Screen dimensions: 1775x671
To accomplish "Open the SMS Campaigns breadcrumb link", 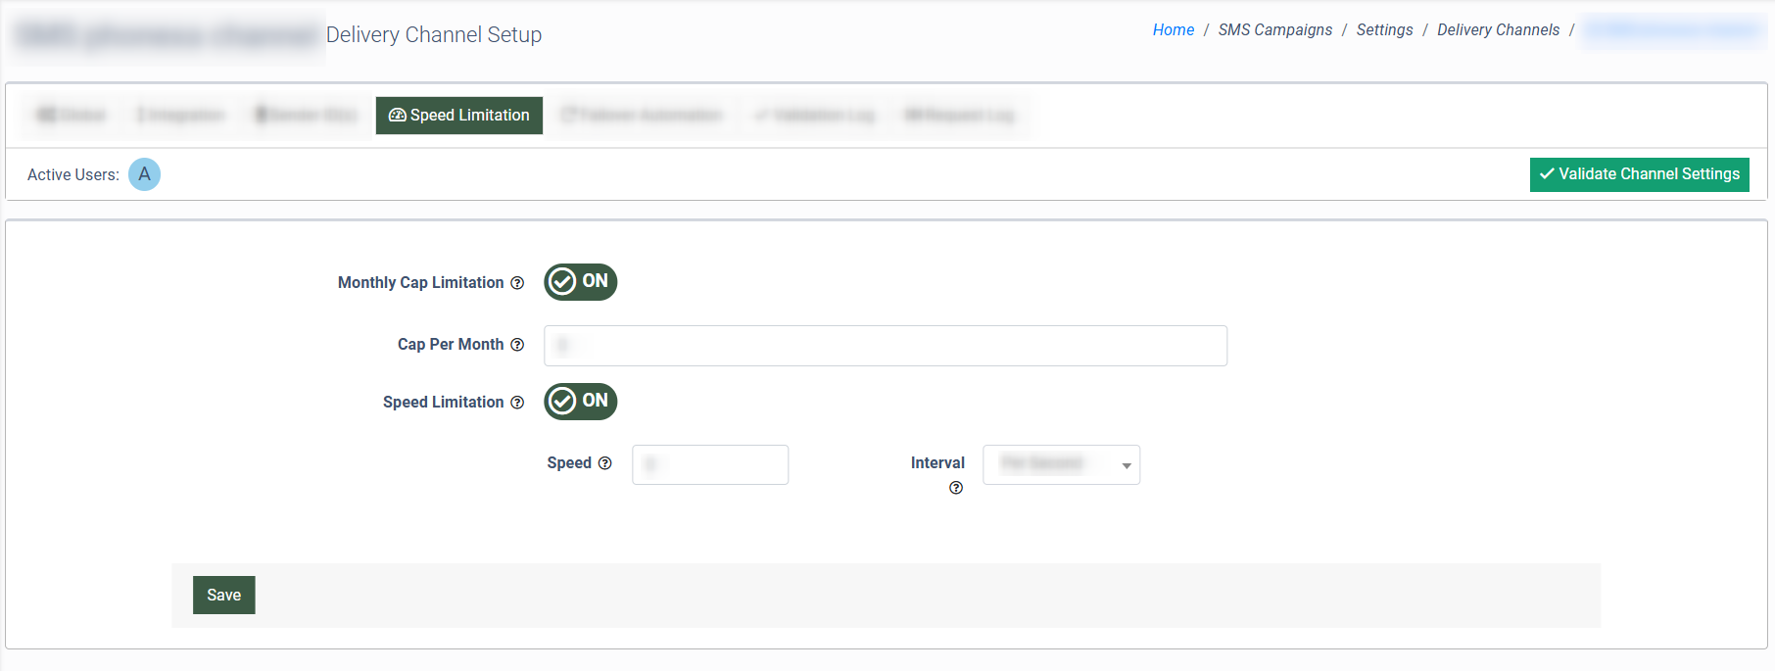I will click(x=1274, y=30).
